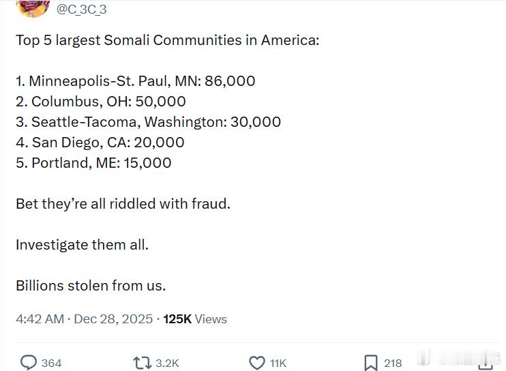Repost this tweet using the retweet icon
Image resolution: width=506 pixels, height=371 pixels.
pyautogui.click(x=142, y=362)
